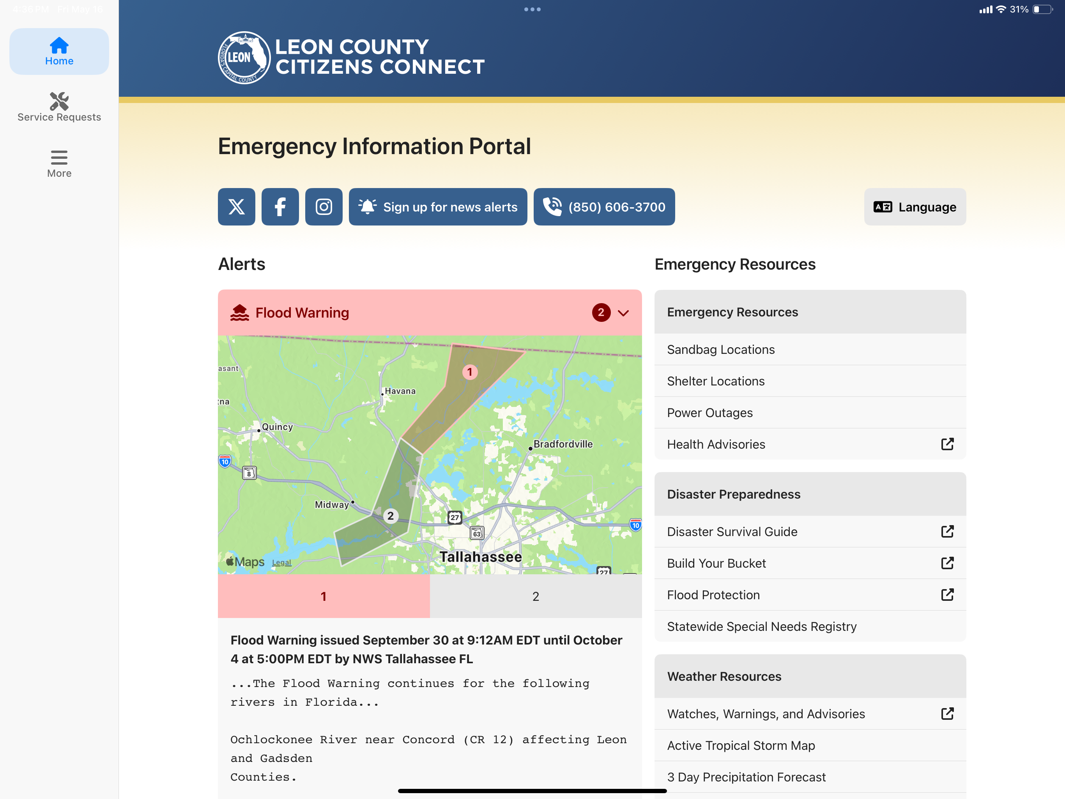Click the Weather Resources section header
This screenshot has height=799, width=1065.
tap(810, 676)
